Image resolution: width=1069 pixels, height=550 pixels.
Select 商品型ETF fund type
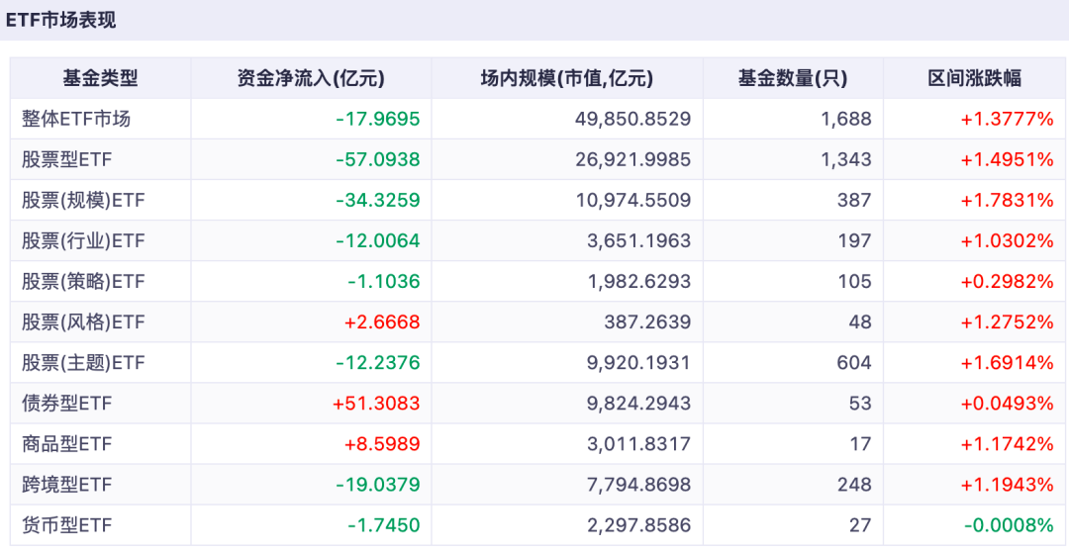point(67,444)
